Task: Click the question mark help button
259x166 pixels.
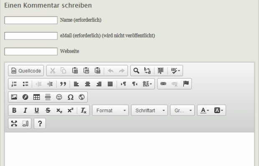Action: [40, 124]
